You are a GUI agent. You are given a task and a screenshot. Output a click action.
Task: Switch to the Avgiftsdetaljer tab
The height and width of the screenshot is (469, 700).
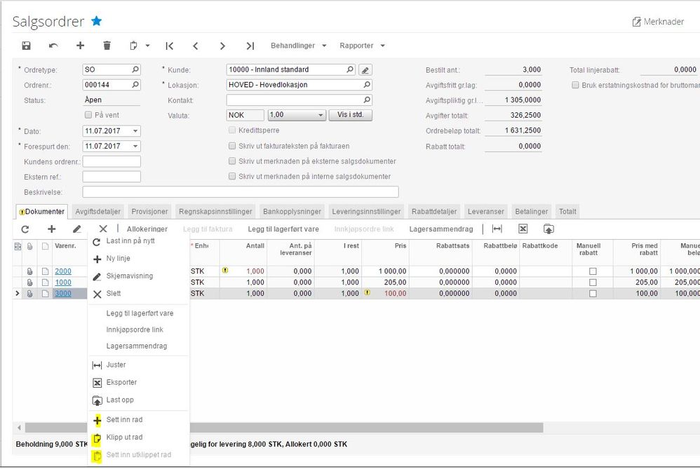coord(98,212)
